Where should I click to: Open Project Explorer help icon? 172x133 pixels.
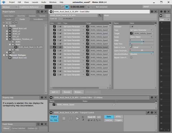click(x=42, y=12)
